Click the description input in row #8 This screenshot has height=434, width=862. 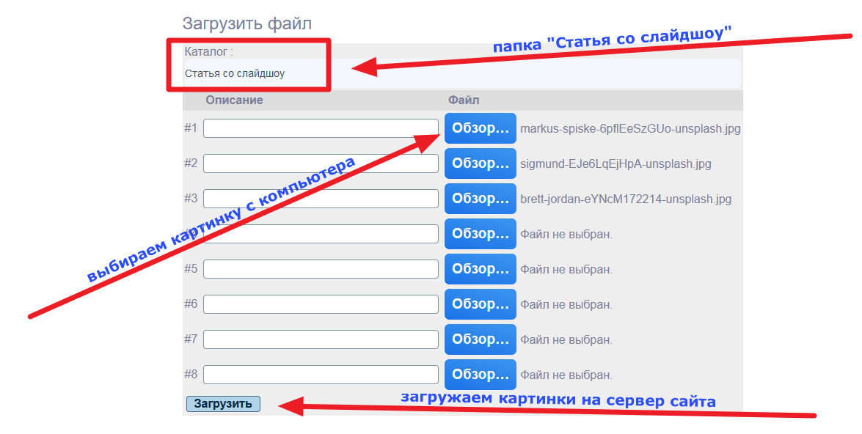(321, 375)
